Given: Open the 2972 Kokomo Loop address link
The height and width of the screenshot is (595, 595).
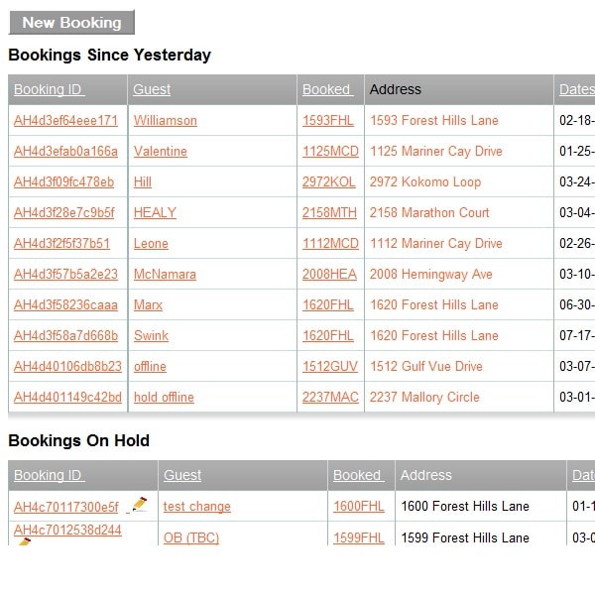Looking at the screenshot, I should 425,182.
